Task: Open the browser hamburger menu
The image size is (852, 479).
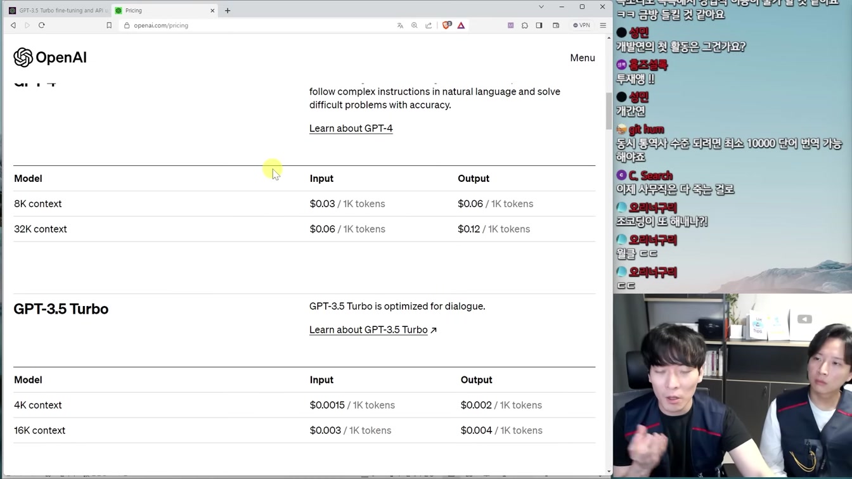Action: [603, 25]
